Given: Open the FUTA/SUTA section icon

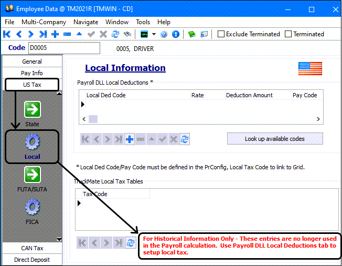Looking at the screenshot, I should pyautogui.click(x=32, y=175).
